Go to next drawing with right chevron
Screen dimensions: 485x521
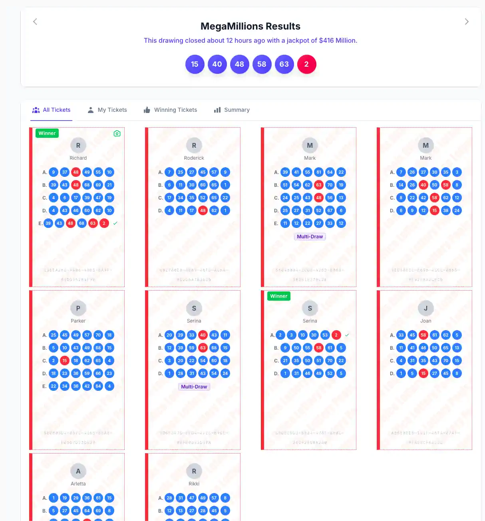click(466, 22)
